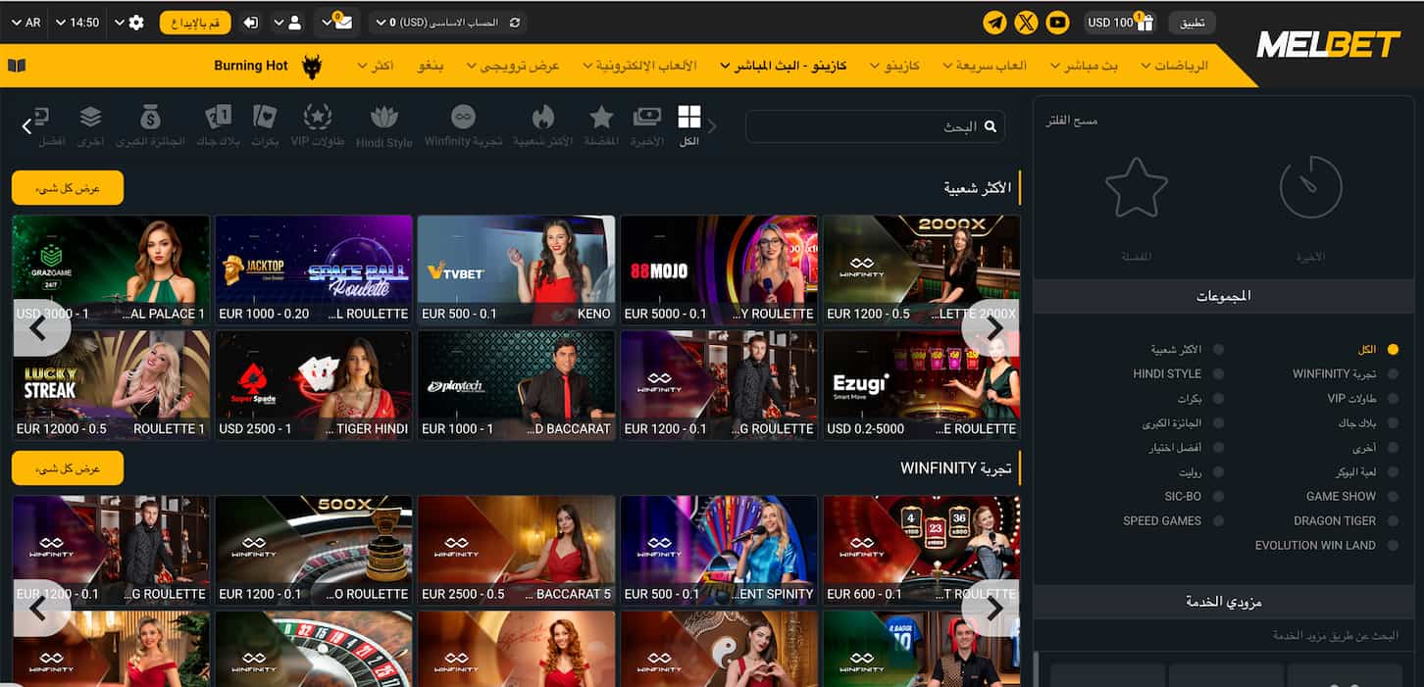Click the Burning Hot dragon icon

(x=313, y=66)
